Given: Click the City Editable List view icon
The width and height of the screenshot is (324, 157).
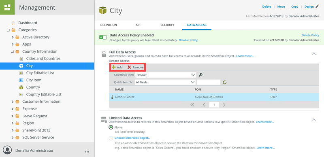Looking at the screenshot, I should click(x=21, y=73).
